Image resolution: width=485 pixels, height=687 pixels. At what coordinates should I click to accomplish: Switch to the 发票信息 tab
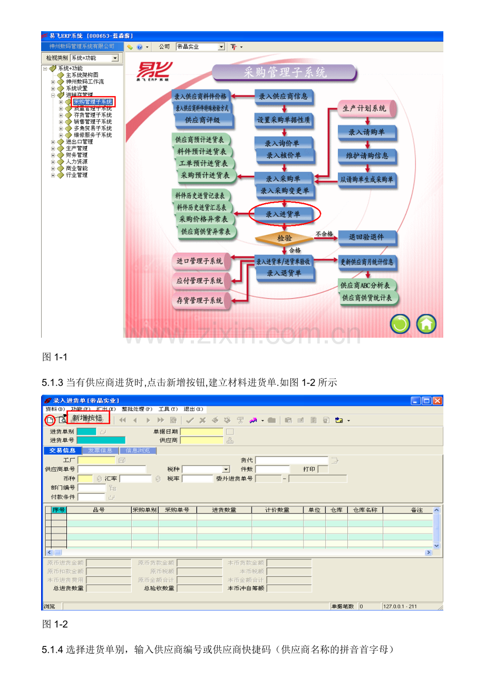101,451
